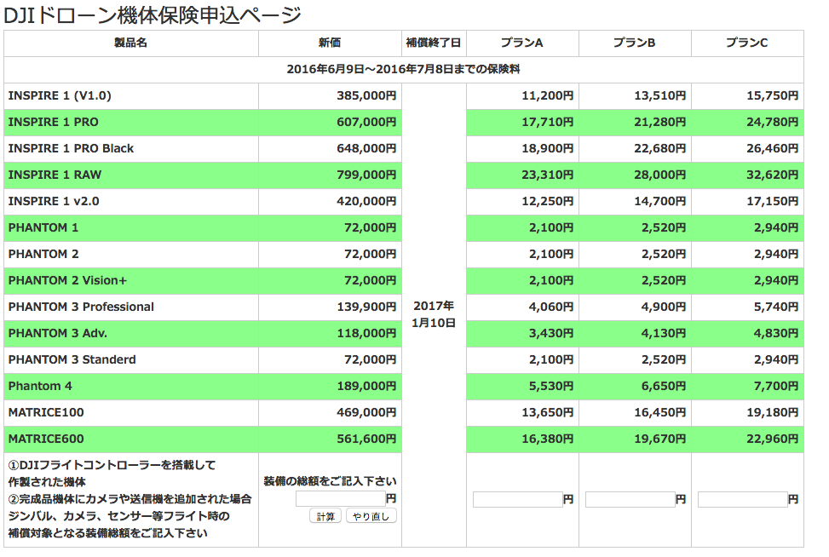Focus the プランC premium field in custom row
Screen dimensions: 829x557
743,499
